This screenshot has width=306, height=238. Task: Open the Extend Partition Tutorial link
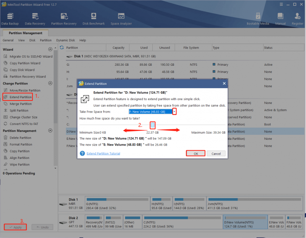pyautogui.click(x=103, y=154)
